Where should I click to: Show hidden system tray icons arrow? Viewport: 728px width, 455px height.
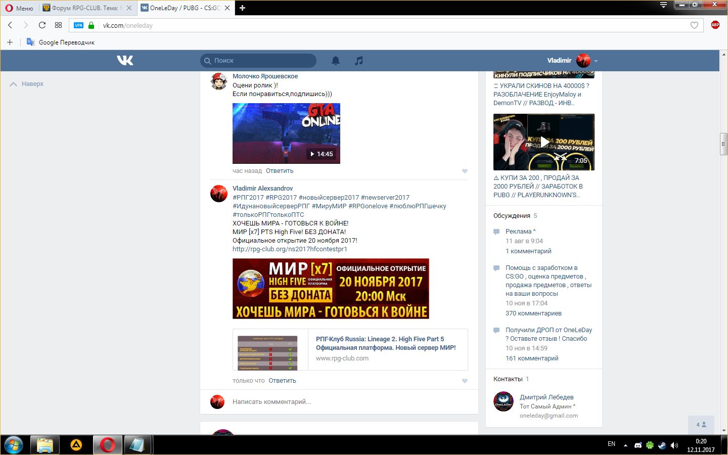click(625, 445)
